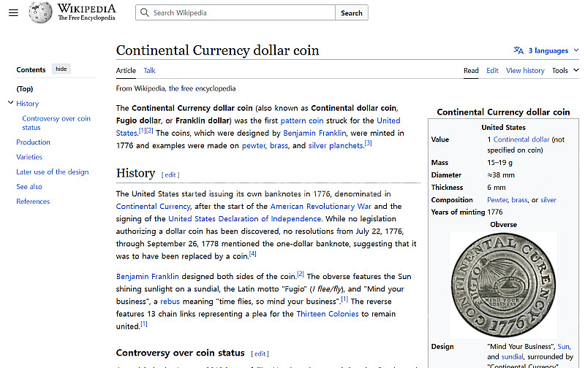
Task: Open the Tools dropdown menu
Action: click(565, 70)
